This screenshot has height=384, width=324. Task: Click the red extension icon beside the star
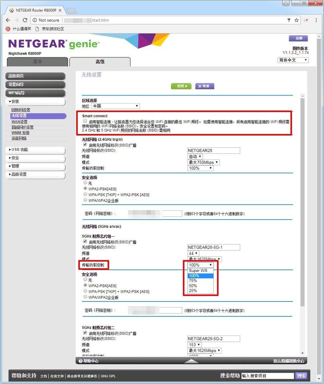(306, 20)
